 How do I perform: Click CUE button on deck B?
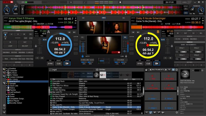click(x=148, y=64)
